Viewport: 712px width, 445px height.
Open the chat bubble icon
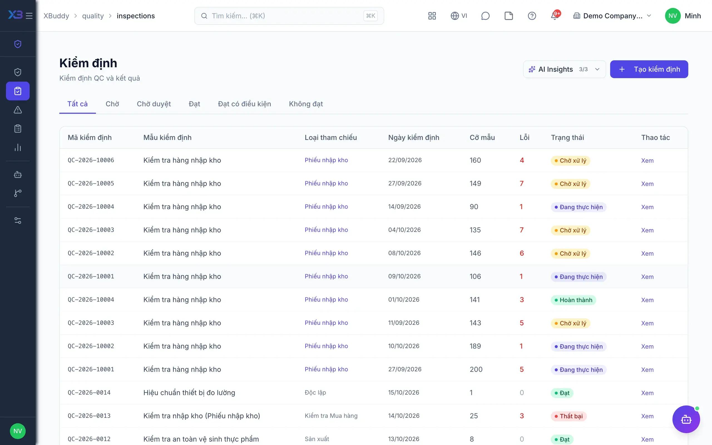[x=485, y=16]
